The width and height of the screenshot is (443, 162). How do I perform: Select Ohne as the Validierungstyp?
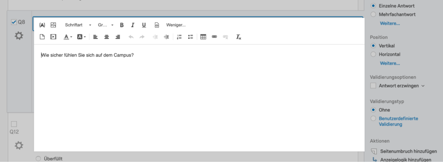(373, 110)
